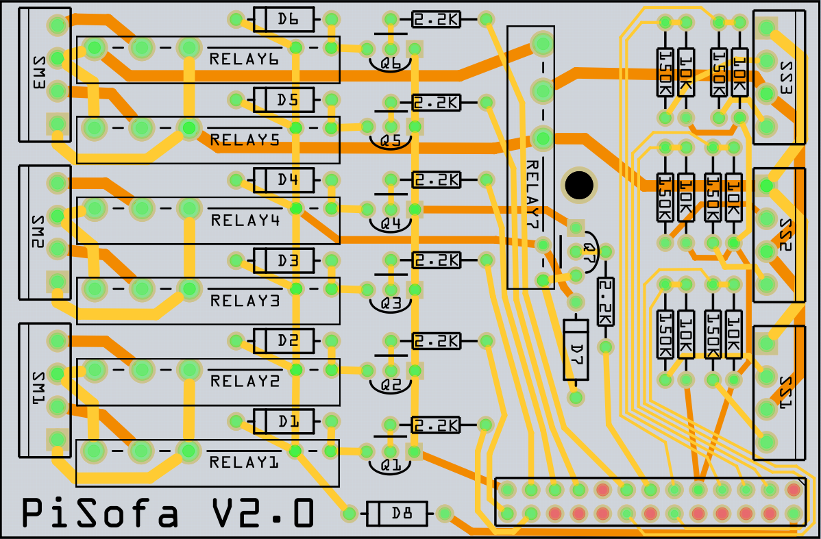Select the Q4 transistor symbol
This screenshot has height=539, width=821.
point(390,224)
